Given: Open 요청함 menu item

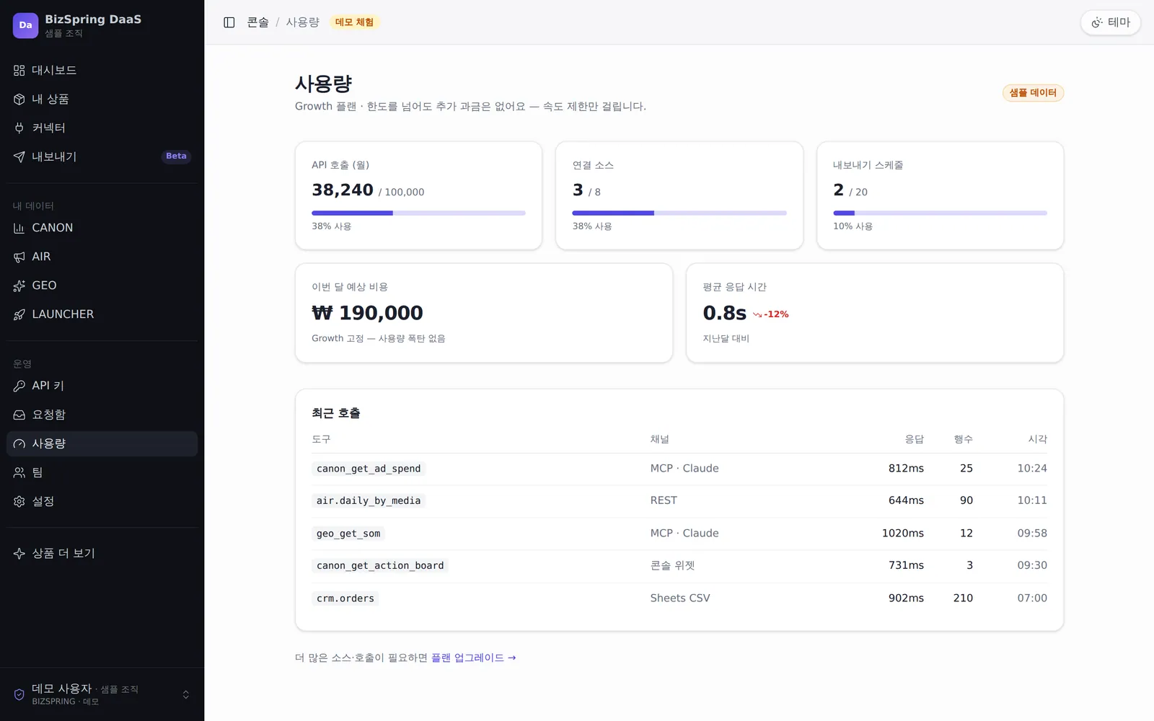Looking at the screenshot, I should (x=102, y=415).
